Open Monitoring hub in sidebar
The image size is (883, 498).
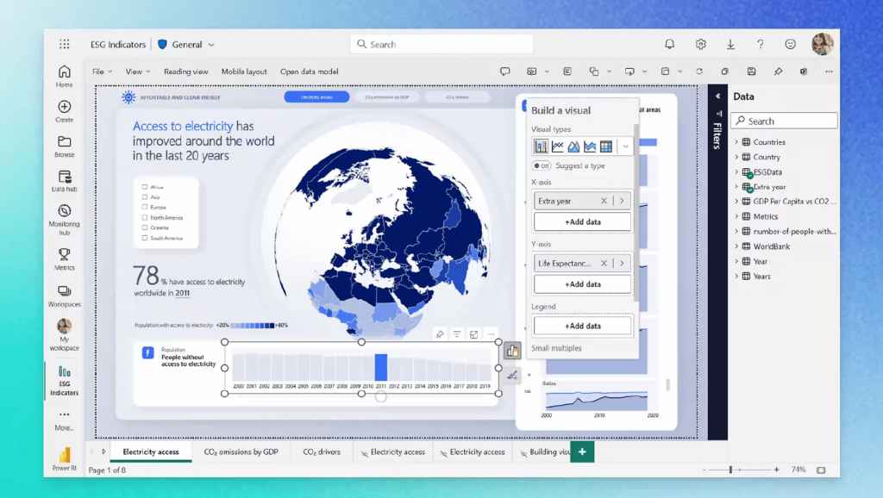64,220
